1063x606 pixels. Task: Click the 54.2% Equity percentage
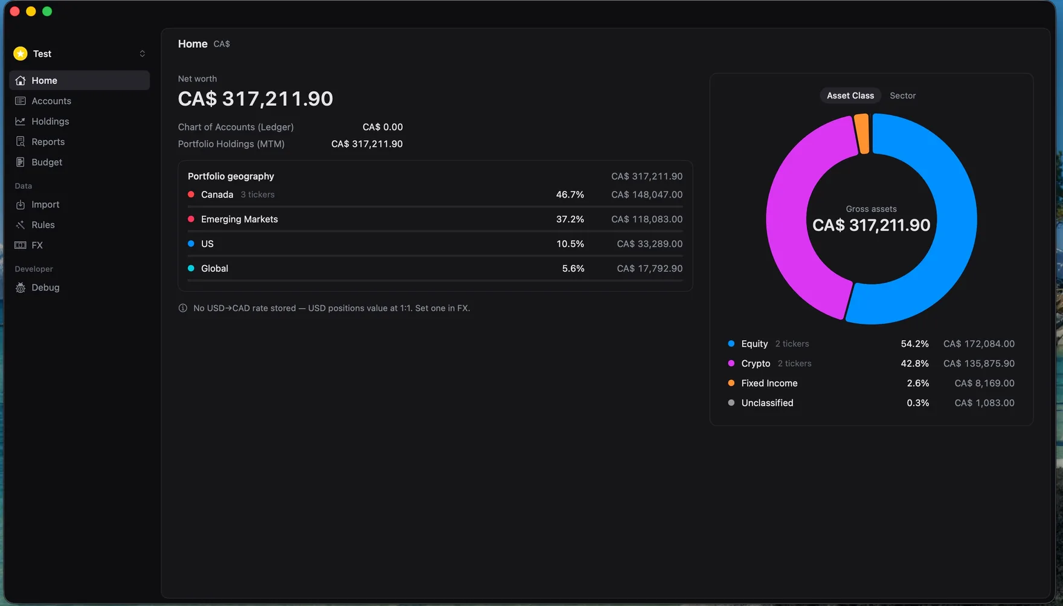[x=914, y=344]
